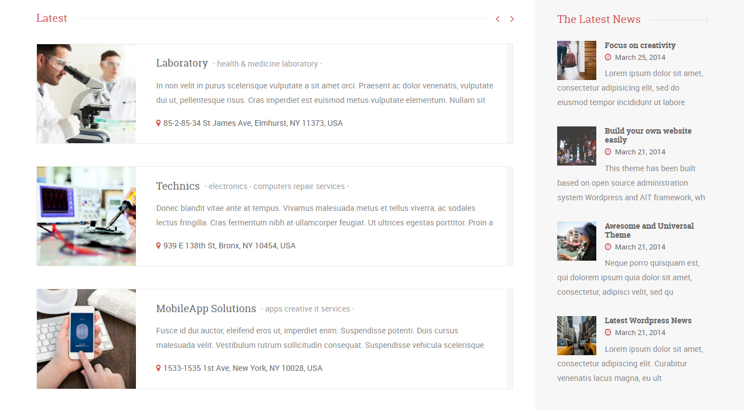The image size is (744, 410).
Task: Click Technics description starting Donec blandit
Action: pyautogui.click(x=324, y=215)
